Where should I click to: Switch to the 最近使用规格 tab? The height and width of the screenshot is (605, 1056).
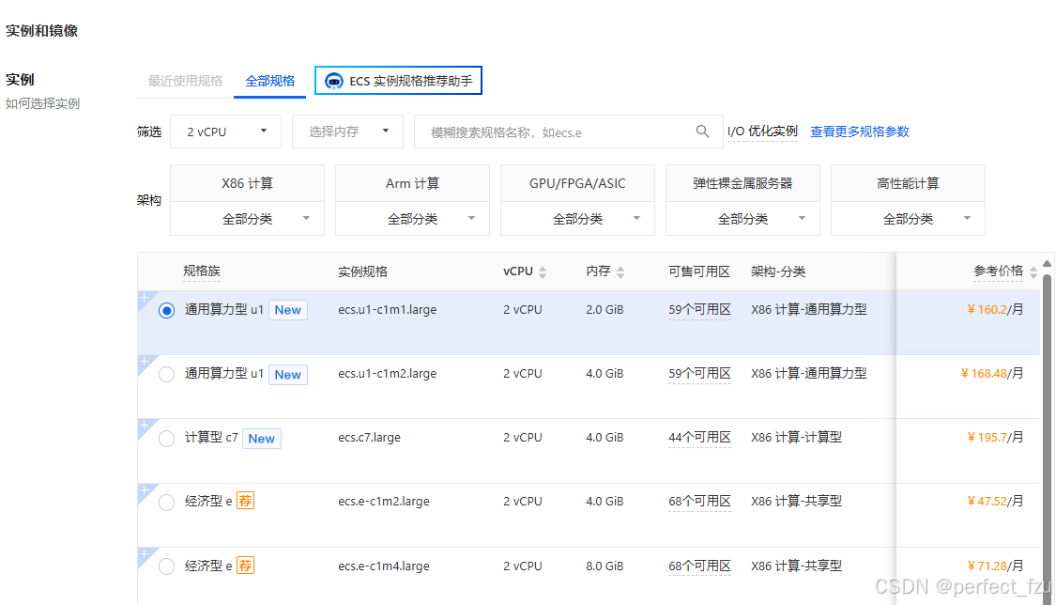point(184,82)
